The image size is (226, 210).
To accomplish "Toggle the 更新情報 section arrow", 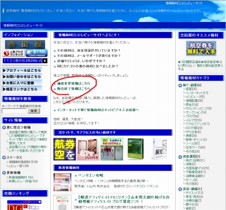I will tap(4, 173).
